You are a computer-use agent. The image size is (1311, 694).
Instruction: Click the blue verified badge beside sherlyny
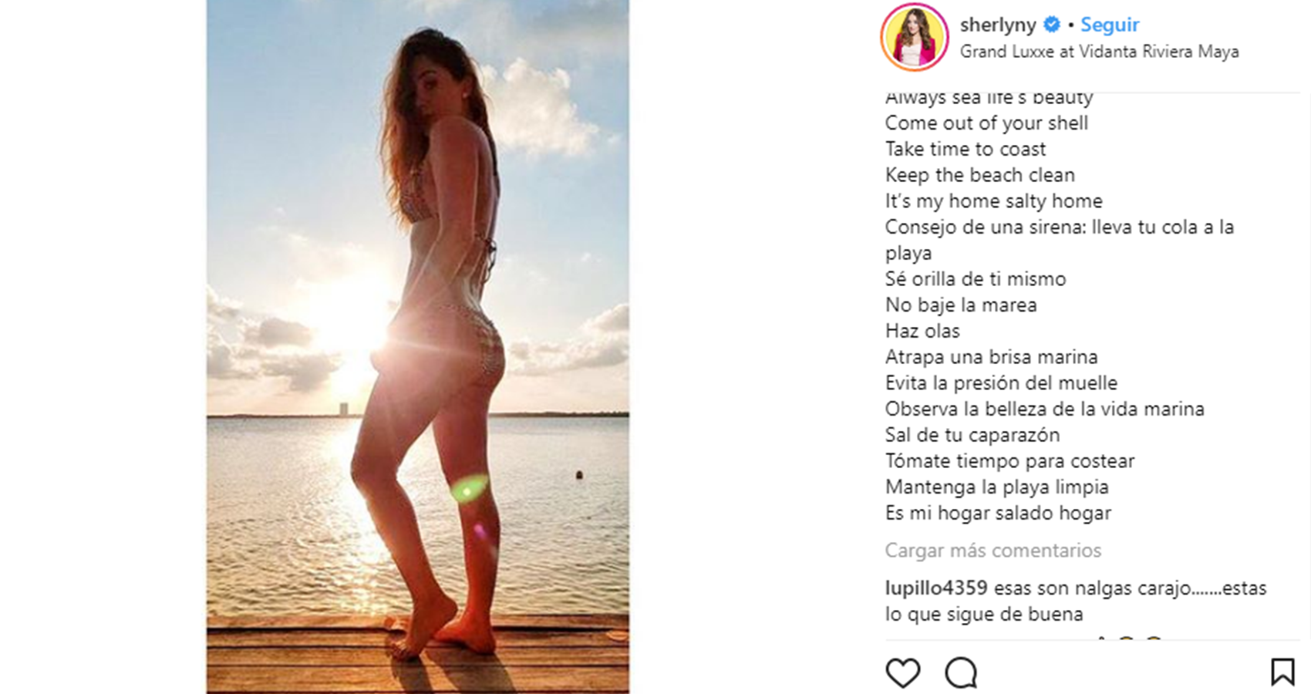coord(1051,25)
